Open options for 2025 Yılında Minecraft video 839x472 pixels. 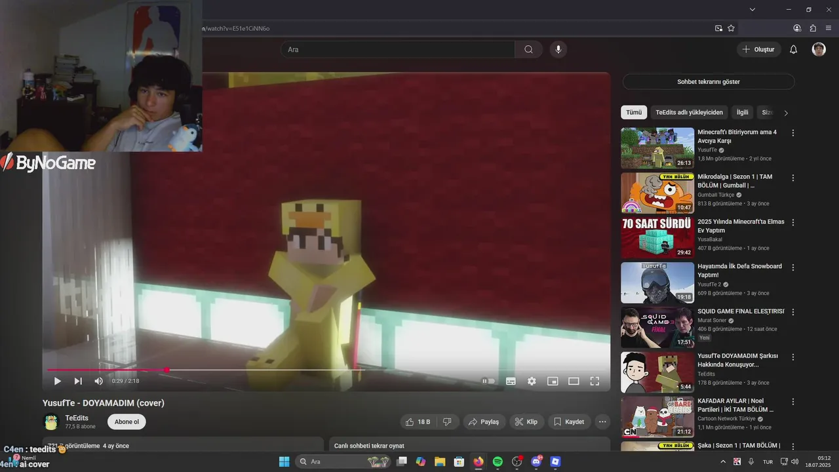pos(793,223)
